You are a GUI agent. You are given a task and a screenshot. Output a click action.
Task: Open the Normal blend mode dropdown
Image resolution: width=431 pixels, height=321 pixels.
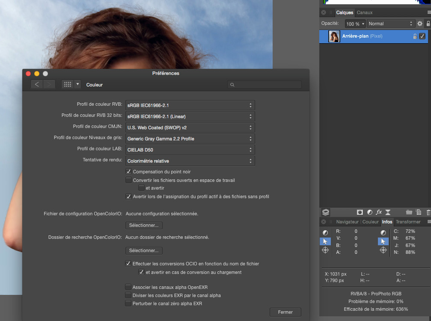[391, 24]
